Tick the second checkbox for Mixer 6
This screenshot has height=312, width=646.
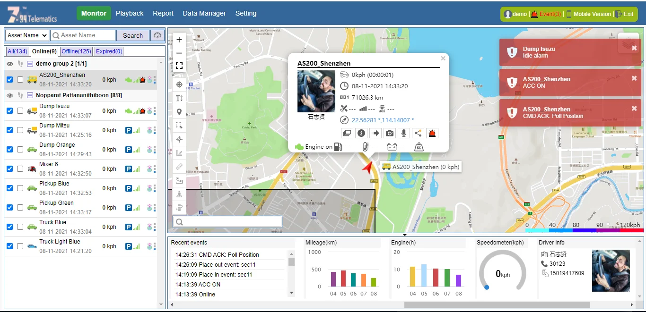pyautogui.click(x=20, y=169)
